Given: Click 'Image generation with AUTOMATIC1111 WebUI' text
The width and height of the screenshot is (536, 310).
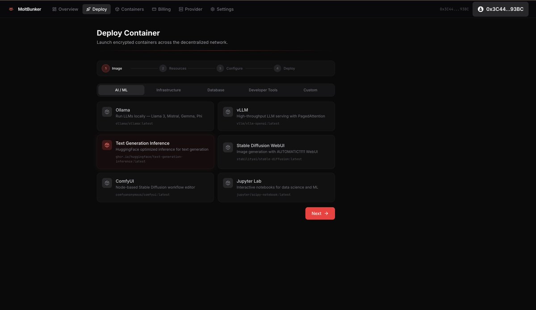Looking at the screenshot, I should tap(277, 152).
